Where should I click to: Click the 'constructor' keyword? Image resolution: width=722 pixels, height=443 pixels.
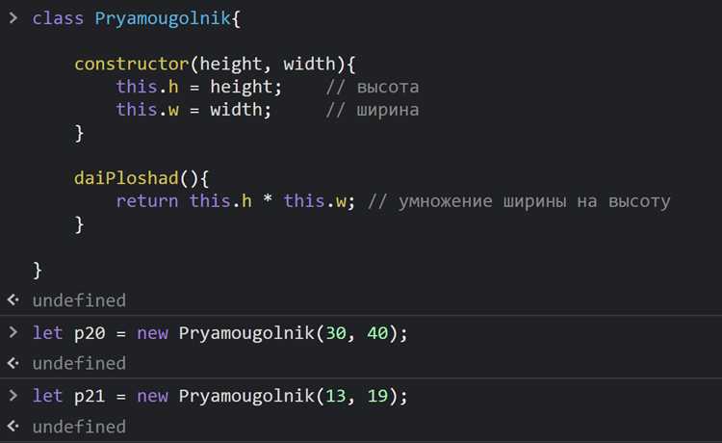132,64
